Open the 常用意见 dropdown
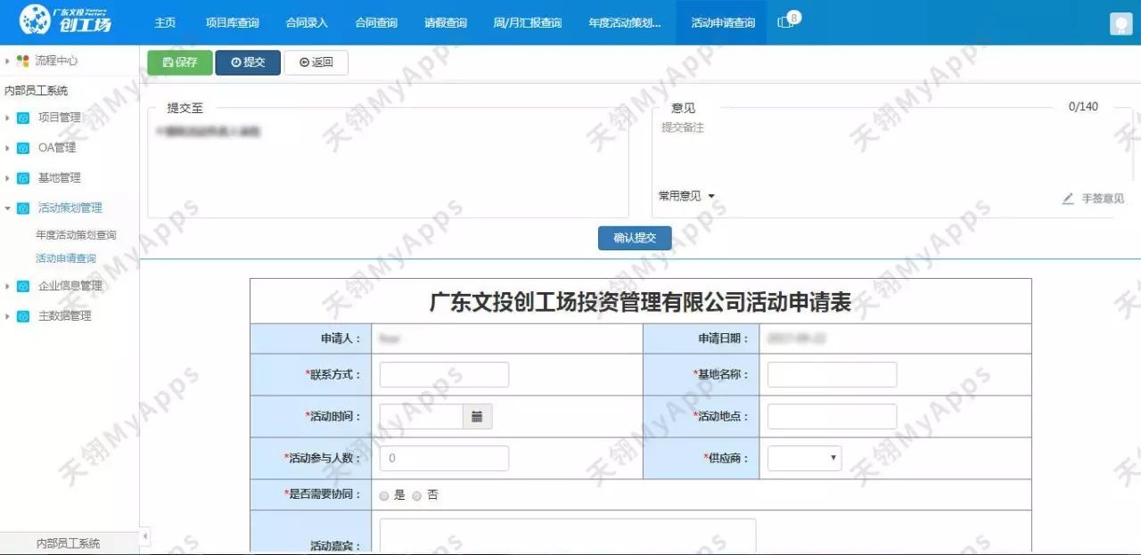The width and height of the screenshot is (1141, 555). click(x=686, y=196)
